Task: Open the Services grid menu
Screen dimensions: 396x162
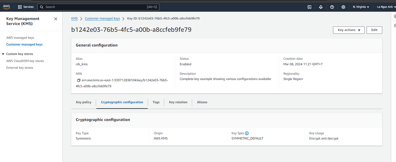Action: click(x=26, y=7)
